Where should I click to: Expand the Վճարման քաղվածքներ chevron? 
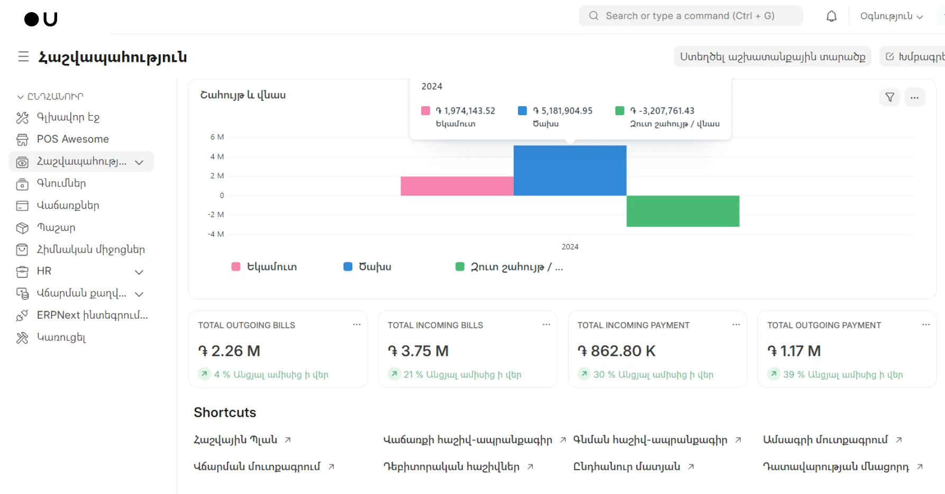point(139,294)
